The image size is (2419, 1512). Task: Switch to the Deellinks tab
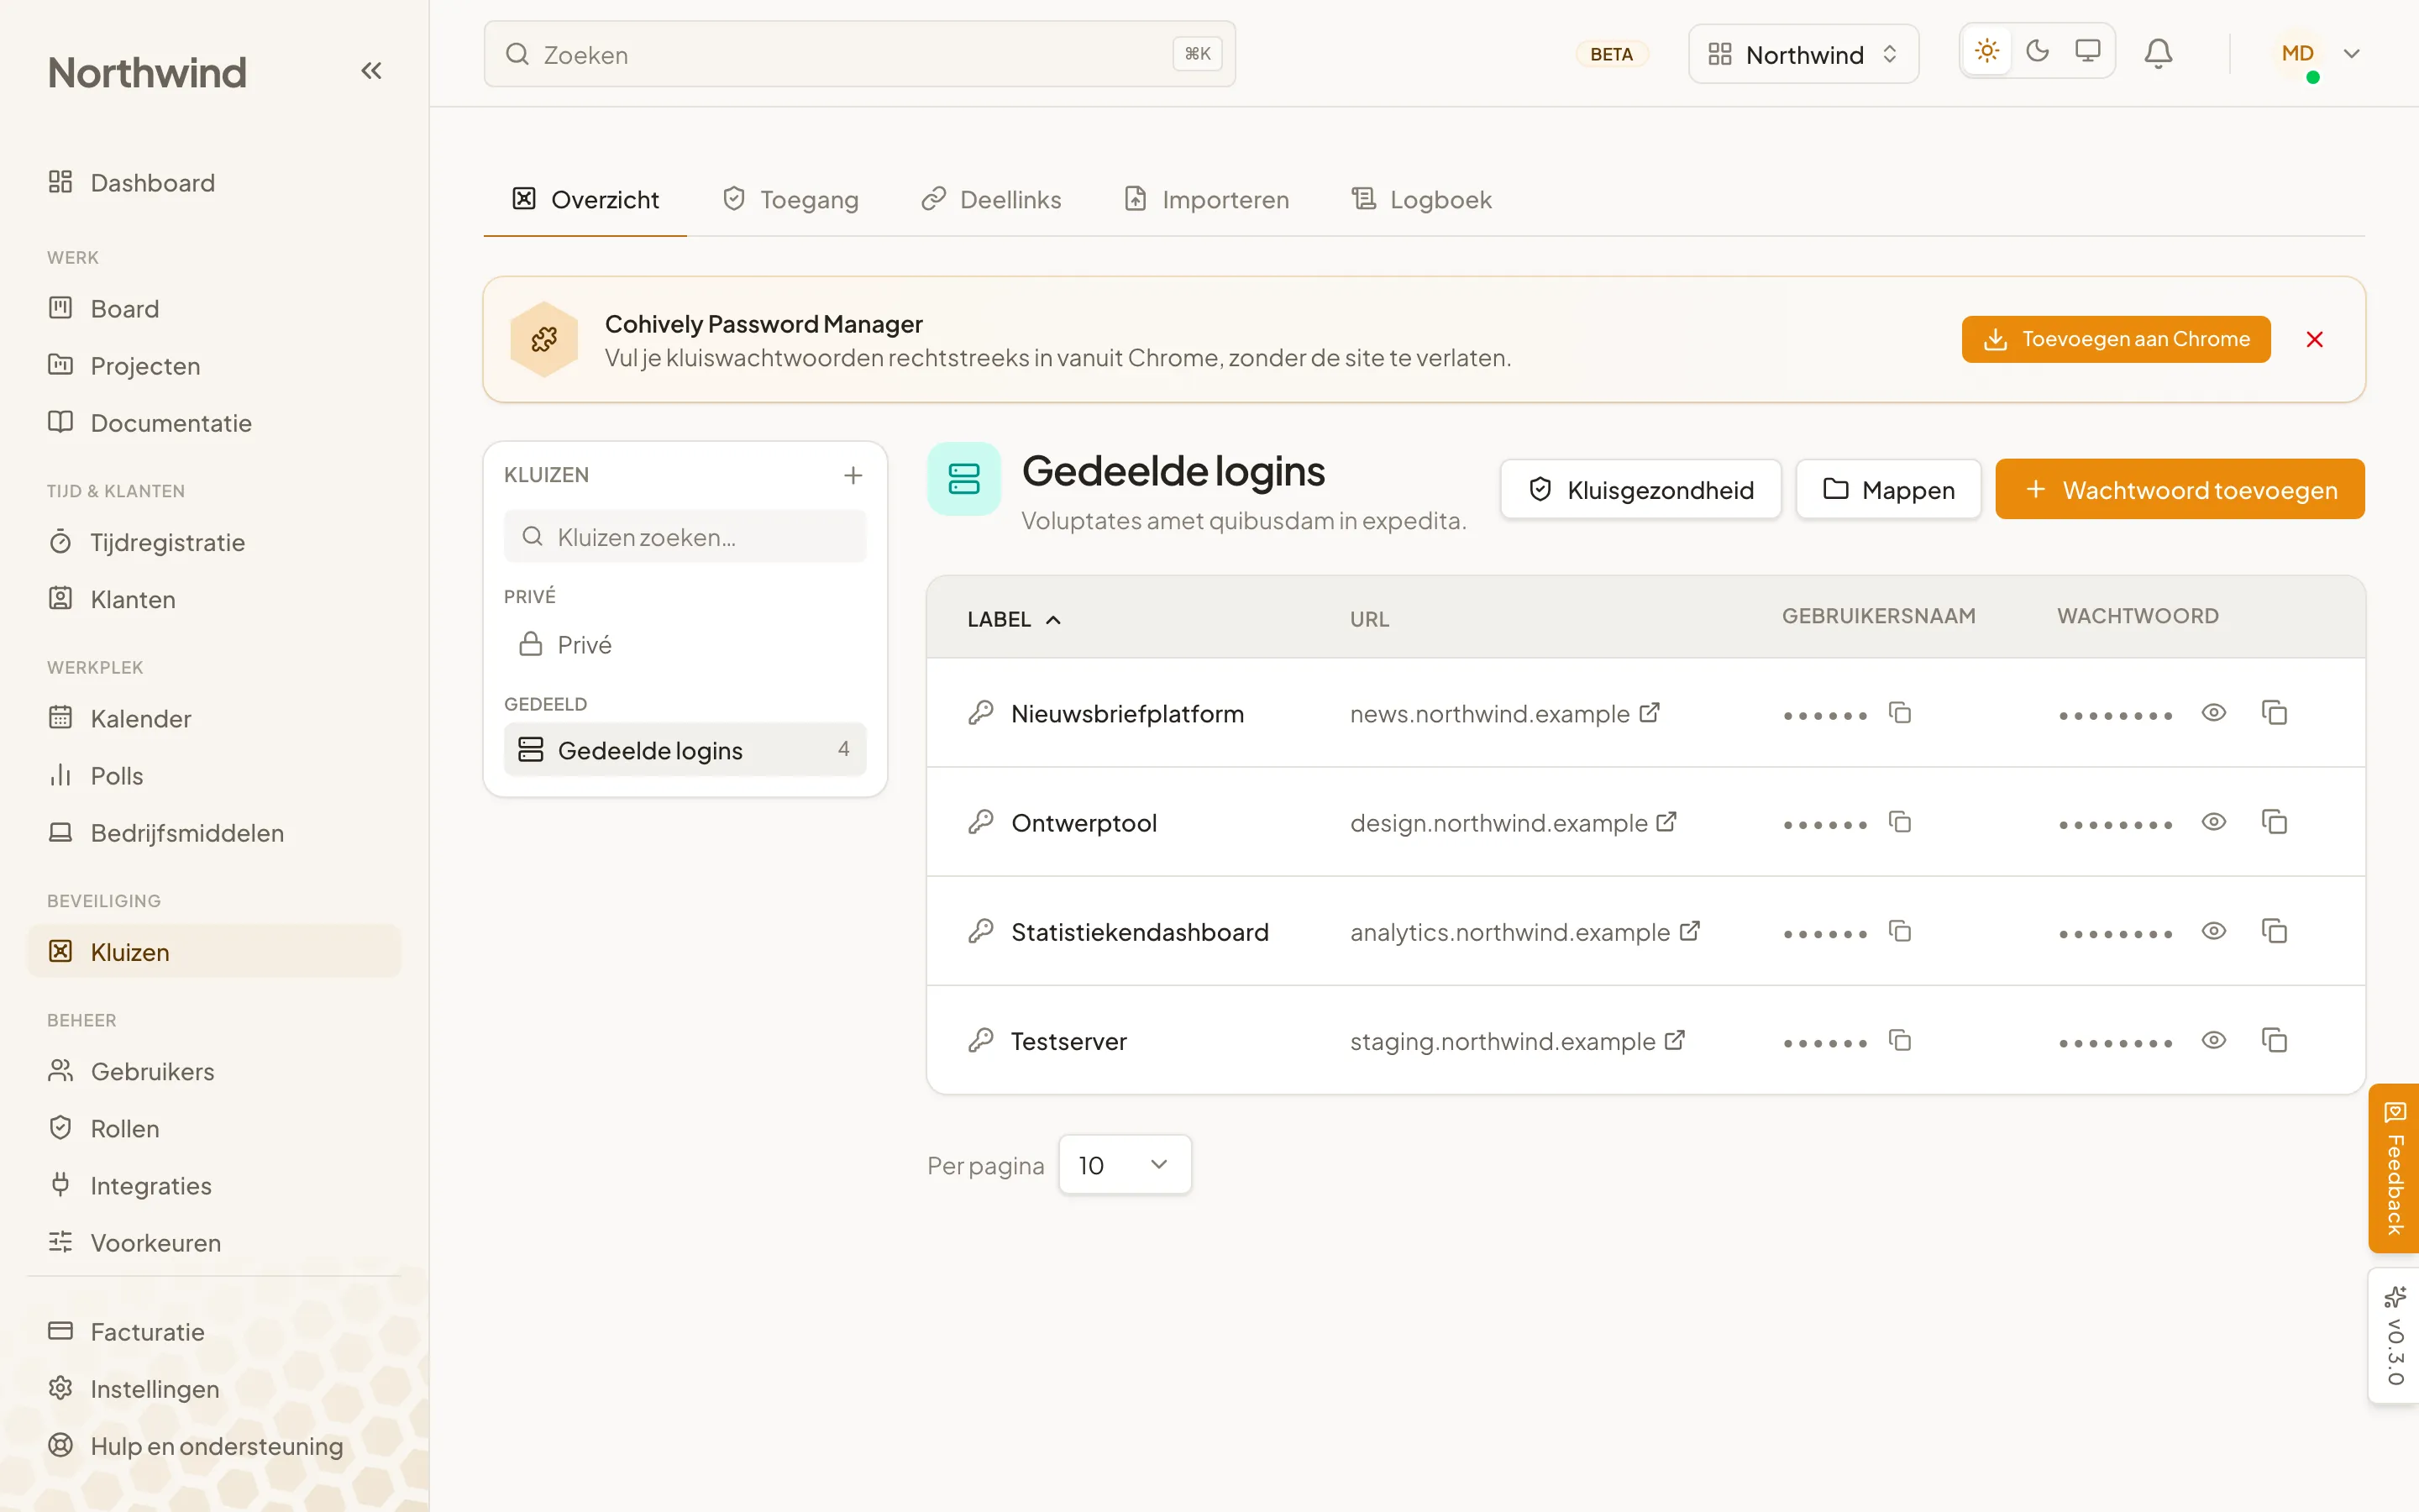pyautogui.click(x=990, y=199)
